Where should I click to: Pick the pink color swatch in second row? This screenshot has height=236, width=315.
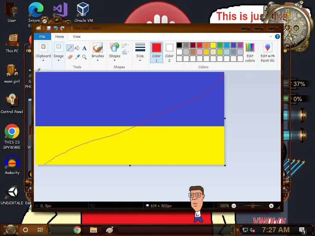point(199,52)
